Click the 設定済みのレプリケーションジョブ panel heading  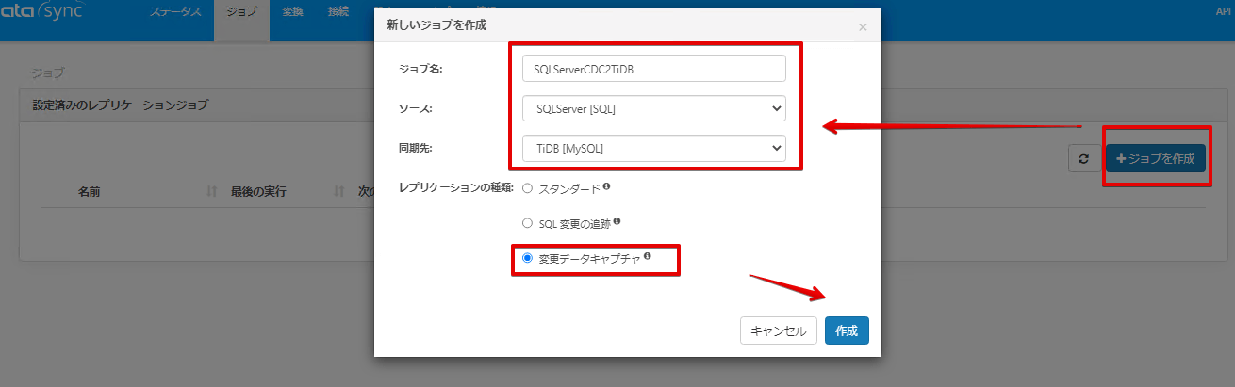(x=121, y=105)
